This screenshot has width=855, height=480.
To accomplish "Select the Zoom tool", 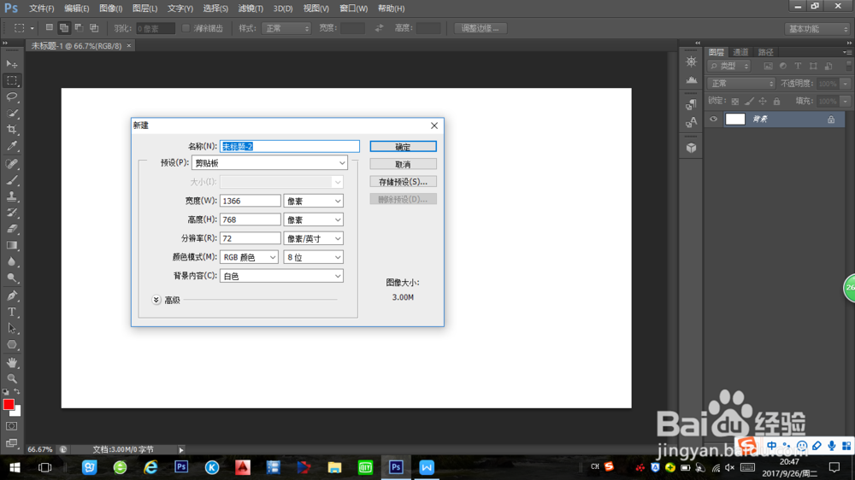I will point(11,378).
